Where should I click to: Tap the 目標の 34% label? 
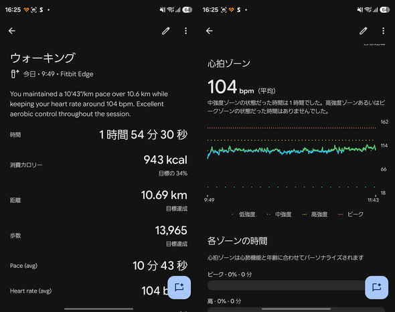click(x=173, y=173)
